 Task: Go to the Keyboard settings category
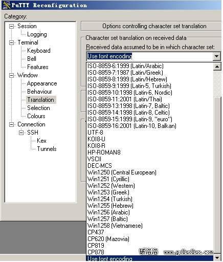click(39, 51)
